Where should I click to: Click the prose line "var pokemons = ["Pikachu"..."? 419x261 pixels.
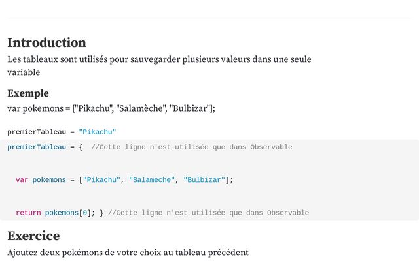point(111,108)
